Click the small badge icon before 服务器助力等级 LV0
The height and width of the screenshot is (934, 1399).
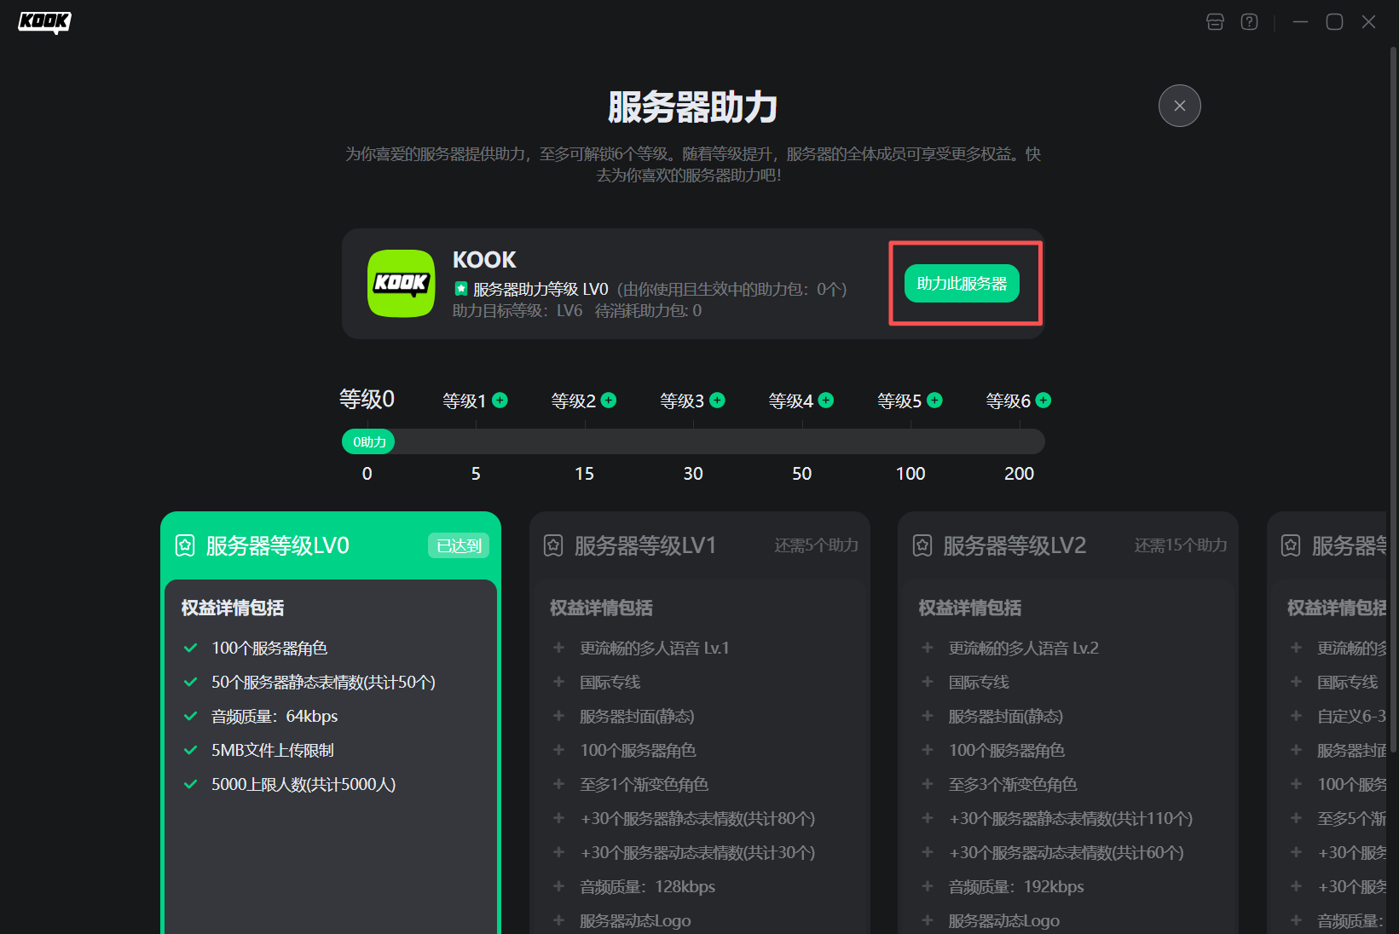(x=461, y=289)
